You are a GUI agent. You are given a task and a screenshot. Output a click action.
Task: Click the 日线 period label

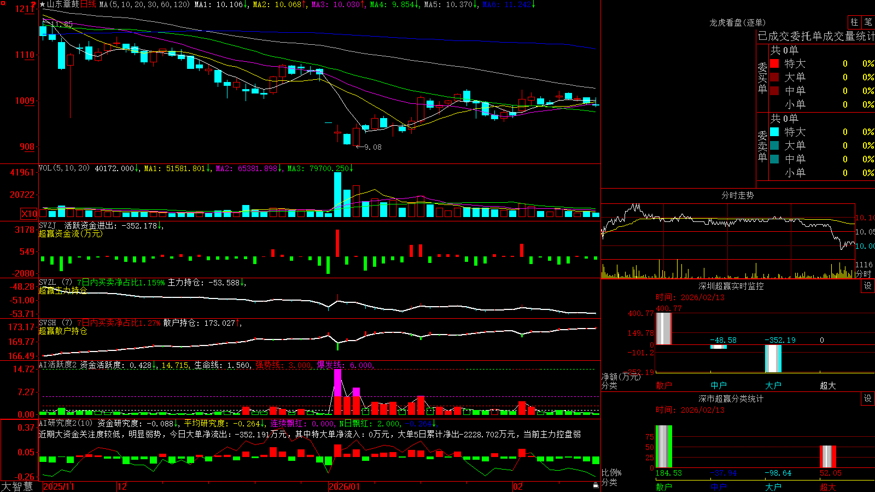click(x=88, y=4)
